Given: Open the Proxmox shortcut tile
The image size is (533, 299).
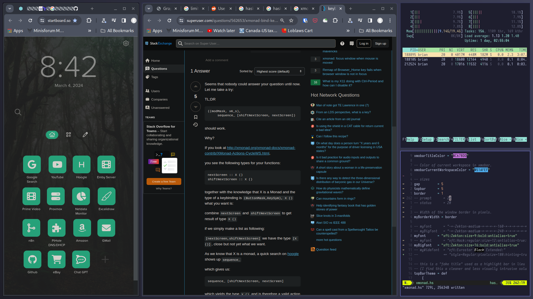Looking at the screenshot, I should (56, 197).
